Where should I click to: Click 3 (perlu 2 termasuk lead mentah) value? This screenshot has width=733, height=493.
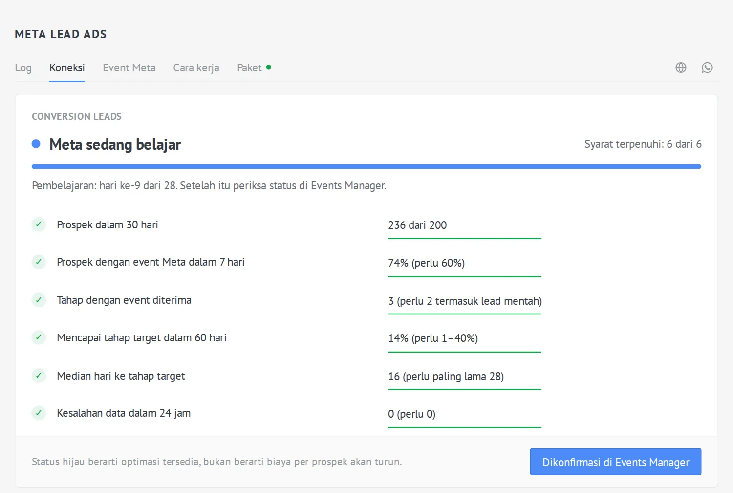coord(465,301)
